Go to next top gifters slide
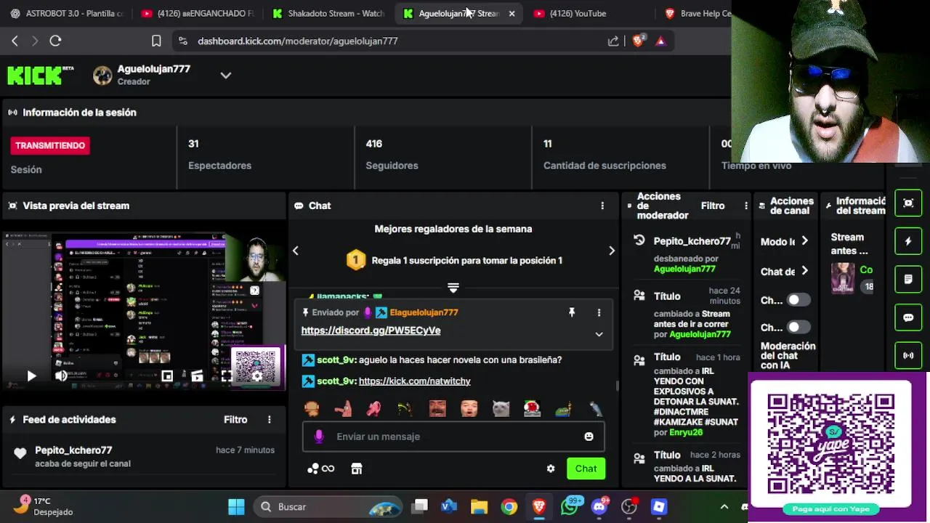Screen dimensions: 930x523 click(x=611, y=251)
